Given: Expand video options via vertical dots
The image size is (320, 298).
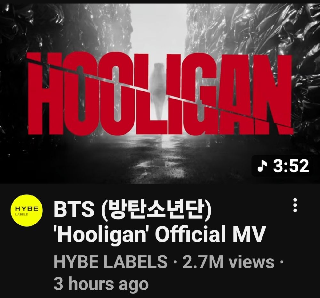Looking at the screenshot, I should (295, 205).
